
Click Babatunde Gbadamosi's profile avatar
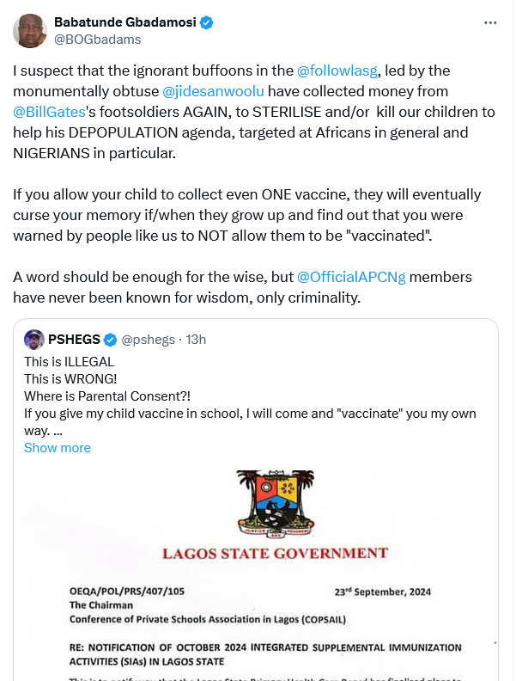click(x=30, y=30)
